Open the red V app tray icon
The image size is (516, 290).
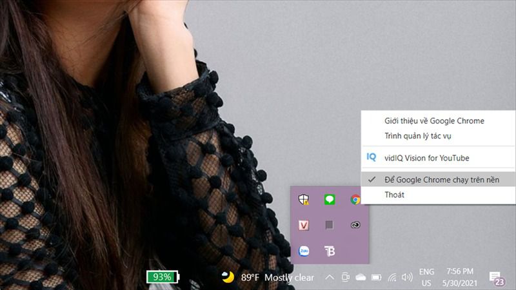303,225
